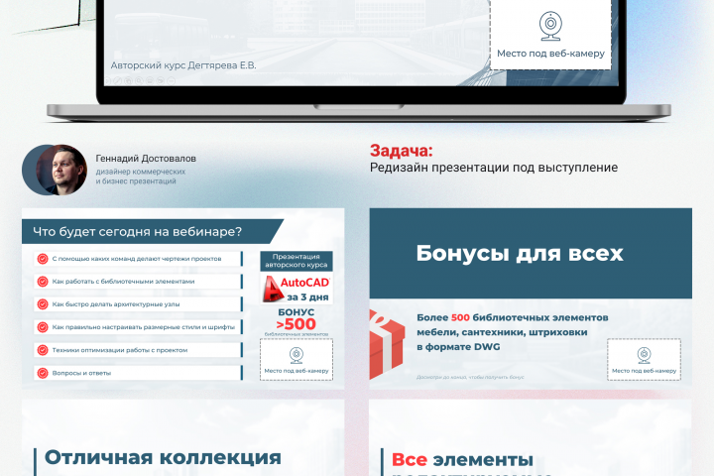
Task: Click the 'Бонусы для всех' heading
Action: (x=520, y=253)
